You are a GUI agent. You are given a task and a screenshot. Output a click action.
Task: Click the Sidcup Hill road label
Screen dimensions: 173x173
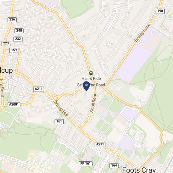coord(60,108)
